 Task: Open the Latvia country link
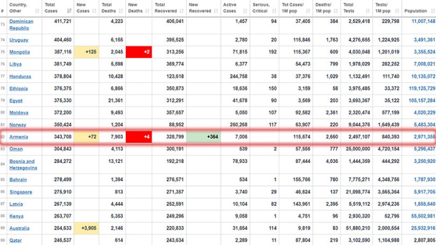point(16,204)
